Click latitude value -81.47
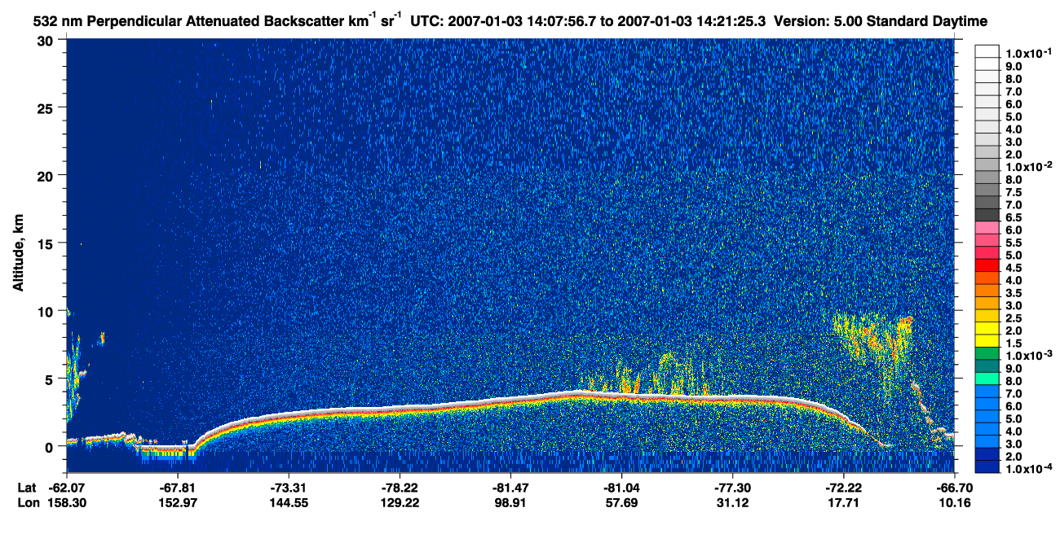 510,488
